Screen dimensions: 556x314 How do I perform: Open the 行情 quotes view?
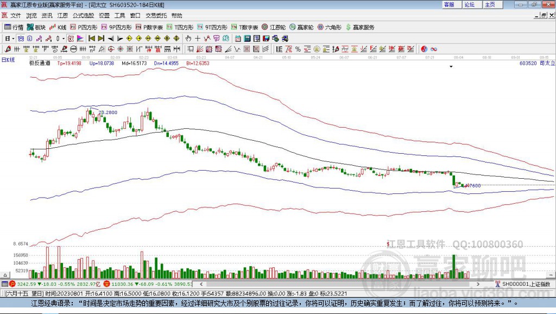[x=14, y=27]
